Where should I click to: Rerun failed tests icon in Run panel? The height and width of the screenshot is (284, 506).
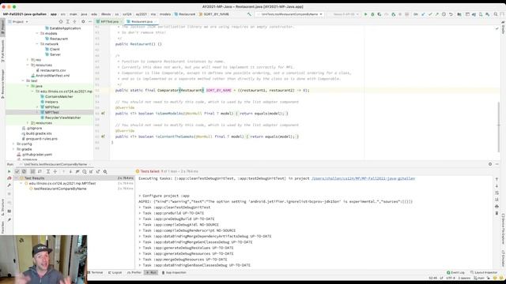9,178
